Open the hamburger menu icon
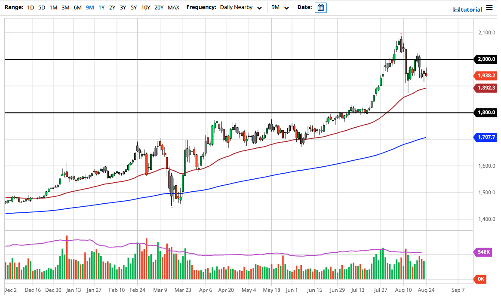 (x=489, y=7)
